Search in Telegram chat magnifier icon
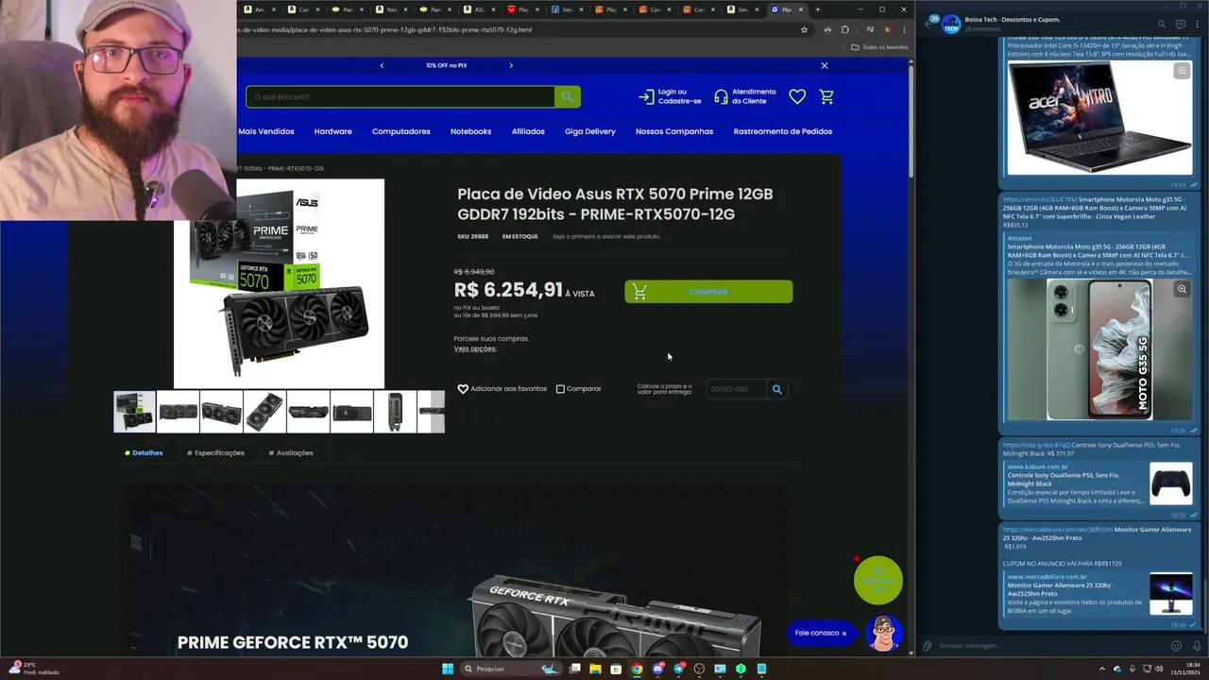 point(1162,24)
